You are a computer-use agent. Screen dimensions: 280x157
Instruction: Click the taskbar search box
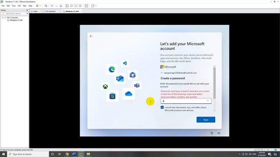click(28, 154)
